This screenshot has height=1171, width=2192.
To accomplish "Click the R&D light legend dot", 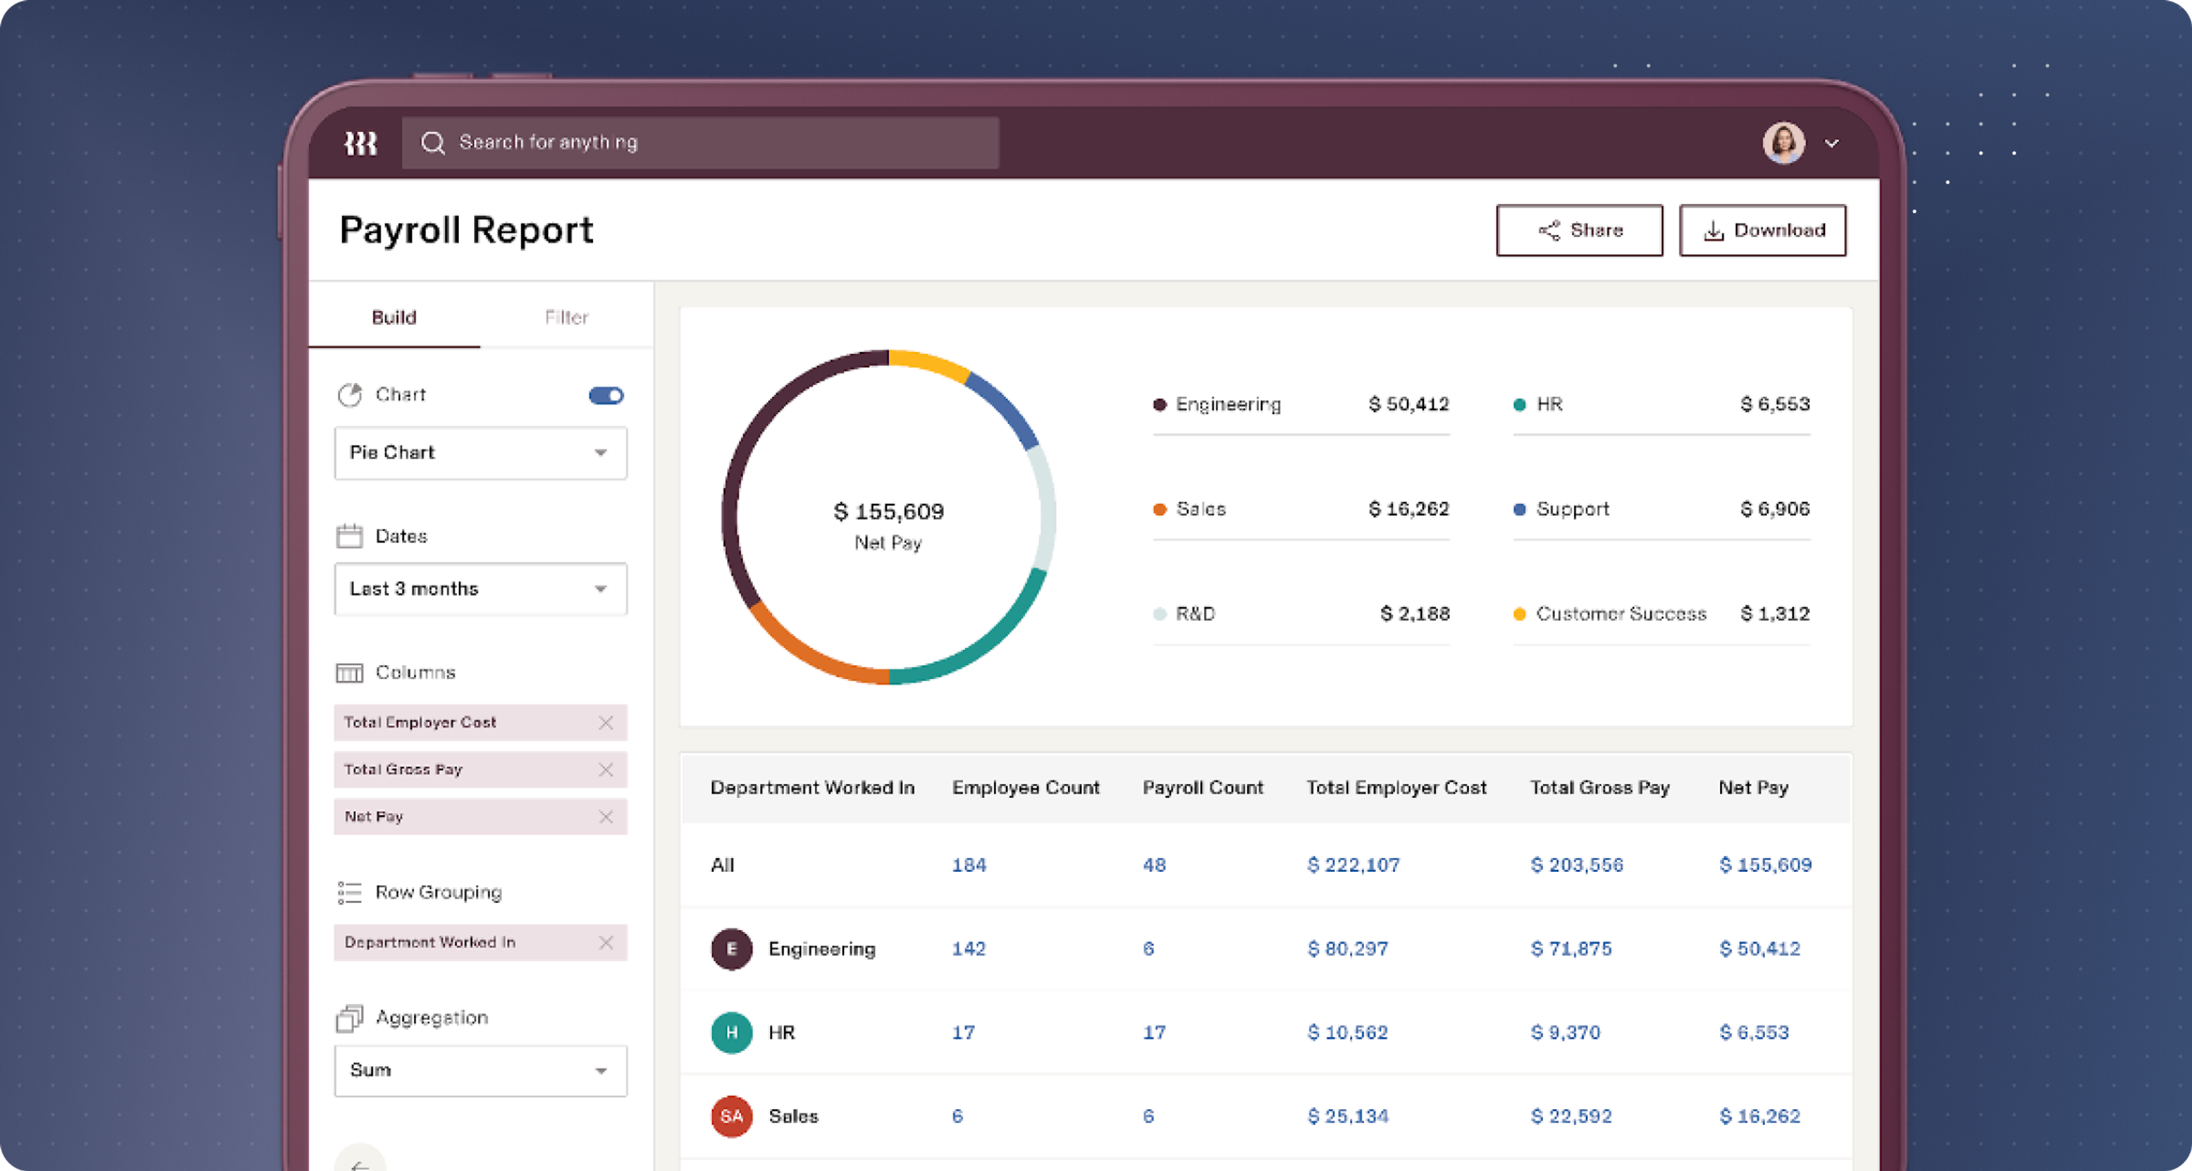I will (x=1159, y=614).
